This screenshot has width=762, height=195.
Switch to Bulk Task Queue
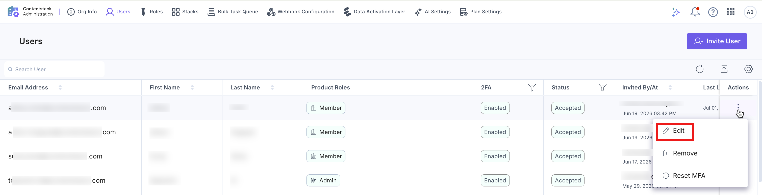[233, 12]
